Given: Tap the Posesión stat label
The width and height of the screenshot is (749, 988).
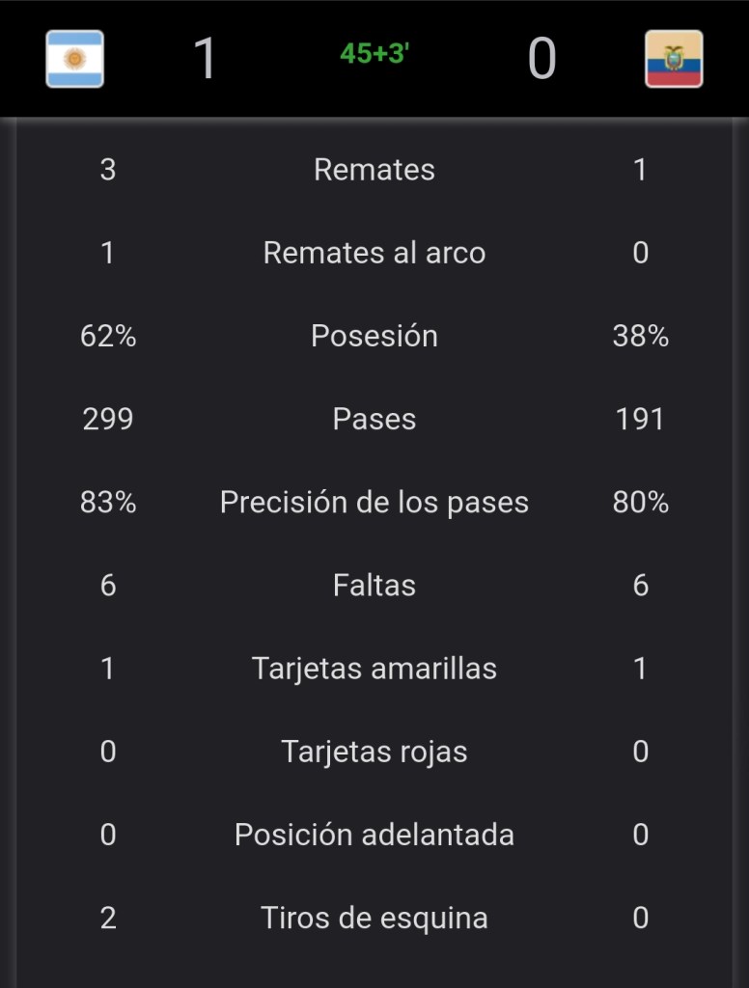Looking at the screenshot, I should (x=374, y=336).
